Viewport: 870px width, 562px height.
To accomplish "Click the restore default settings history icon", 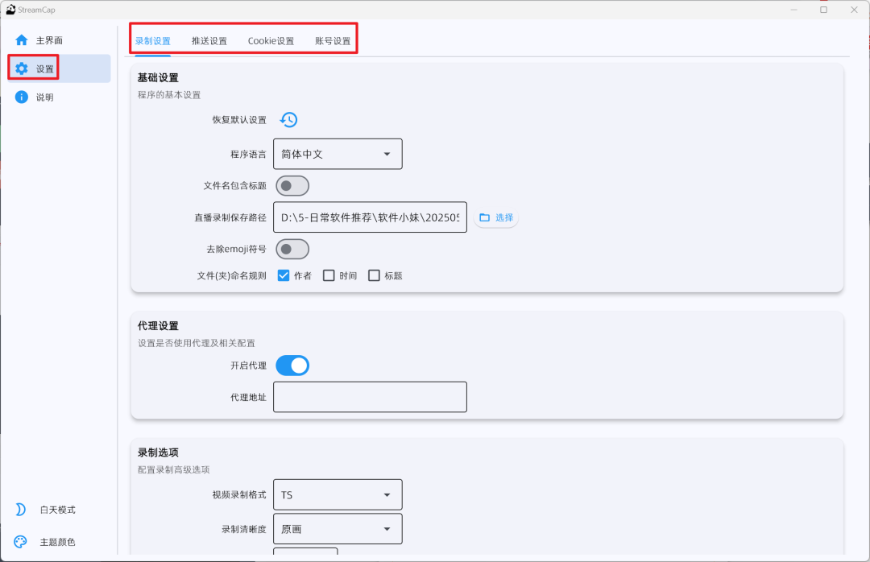I will pyautogui.click(x=288, y=120).
